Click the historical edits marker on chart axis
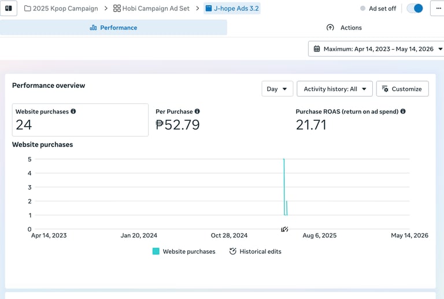This screenshot has width=444, height=299. point(284,229)
